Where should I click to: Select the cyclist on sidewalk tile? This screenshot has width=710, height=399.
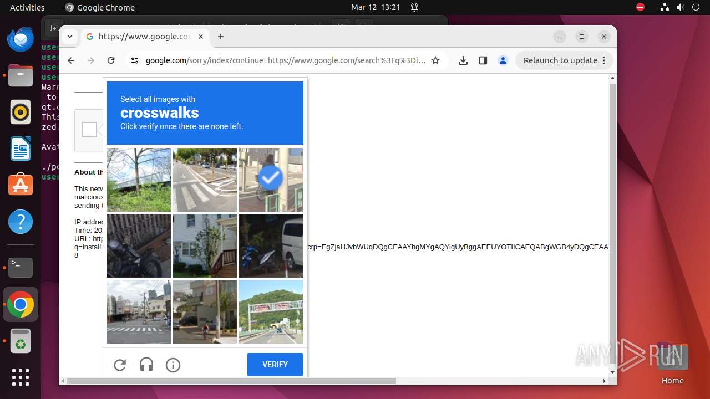click(205, 311)
